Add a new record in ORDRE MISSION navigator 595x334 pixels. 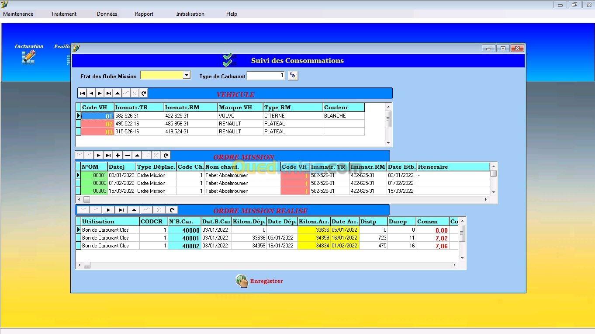[x=118, y=155]
